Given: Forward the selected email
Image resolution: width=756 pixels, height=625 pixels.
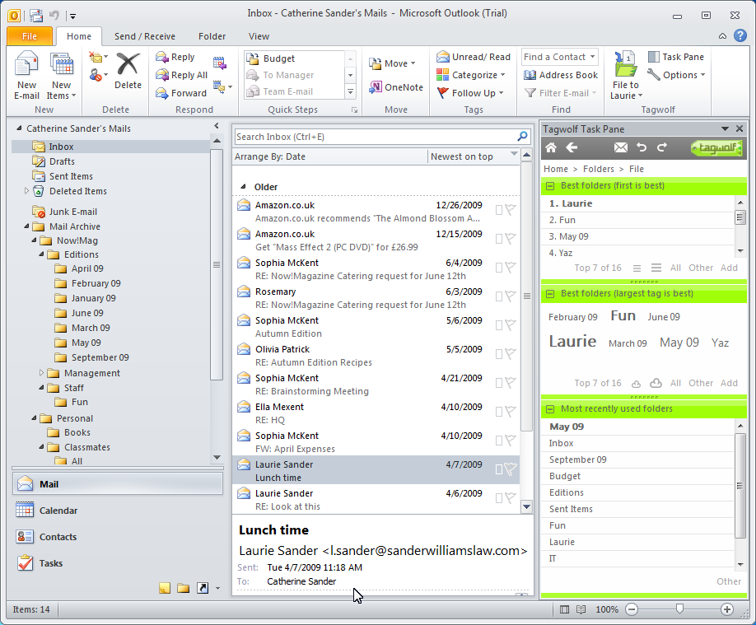Looking at the screenshot, I should [x=181, y=92].
